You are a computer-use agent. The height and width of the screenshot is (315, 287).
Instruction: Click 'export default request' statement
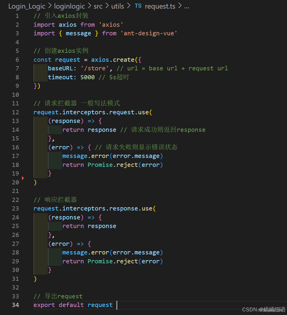coord(73,305)
